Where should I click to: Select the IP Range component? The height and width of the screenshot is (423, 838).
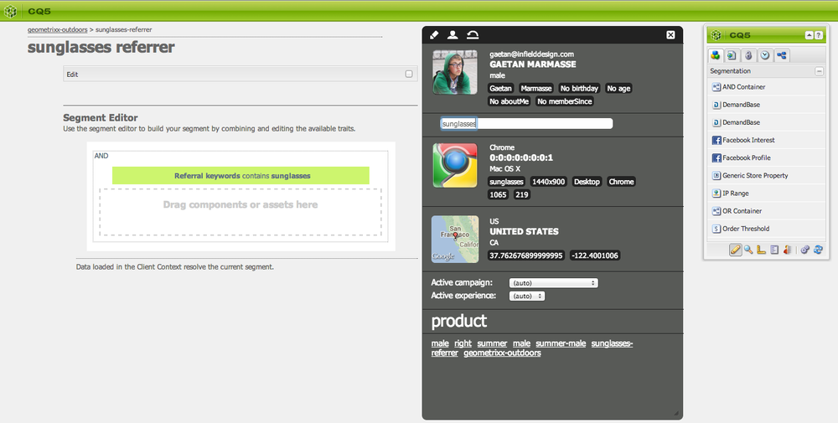(767, 193)
